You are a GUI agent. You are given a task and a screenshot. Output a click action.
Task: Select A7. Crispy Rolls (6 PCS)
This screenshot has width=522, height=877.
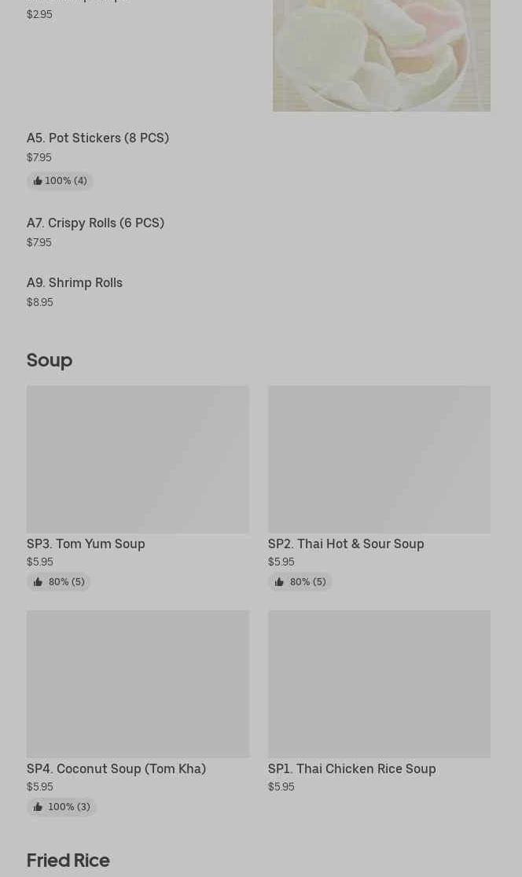(95, 223)
